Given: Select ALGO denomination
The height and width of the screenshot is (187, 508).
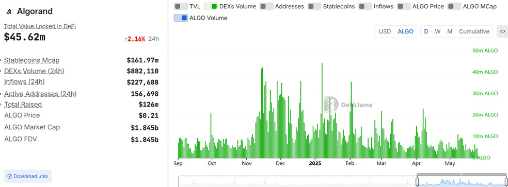Looking at the screenshot, I should click(405, 31).
